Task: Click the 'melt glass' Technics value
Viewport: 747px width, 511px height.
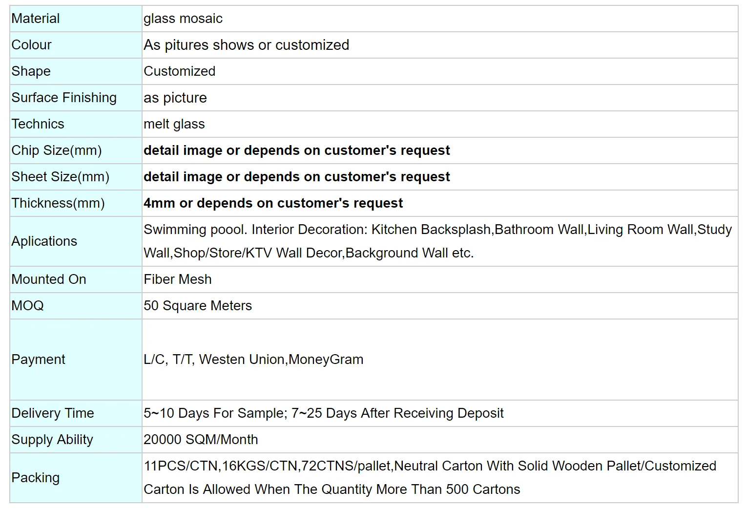Action: 174,124
